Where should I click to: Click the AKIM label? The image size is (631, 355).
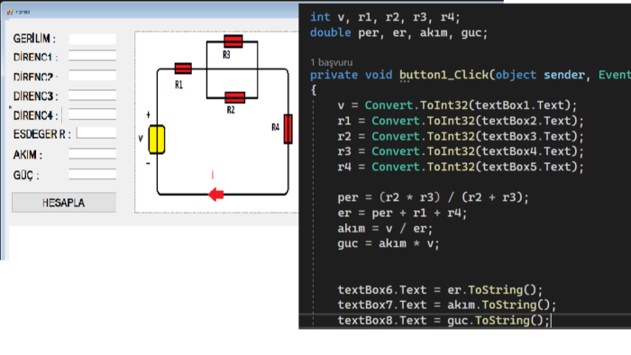click(x=27, y=155)
